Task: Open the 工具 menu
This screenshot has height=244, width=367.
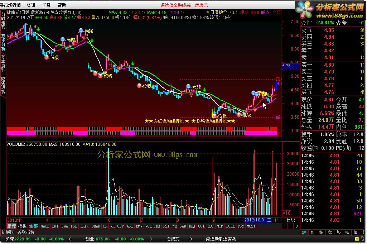Action: (x=46, y=5)
